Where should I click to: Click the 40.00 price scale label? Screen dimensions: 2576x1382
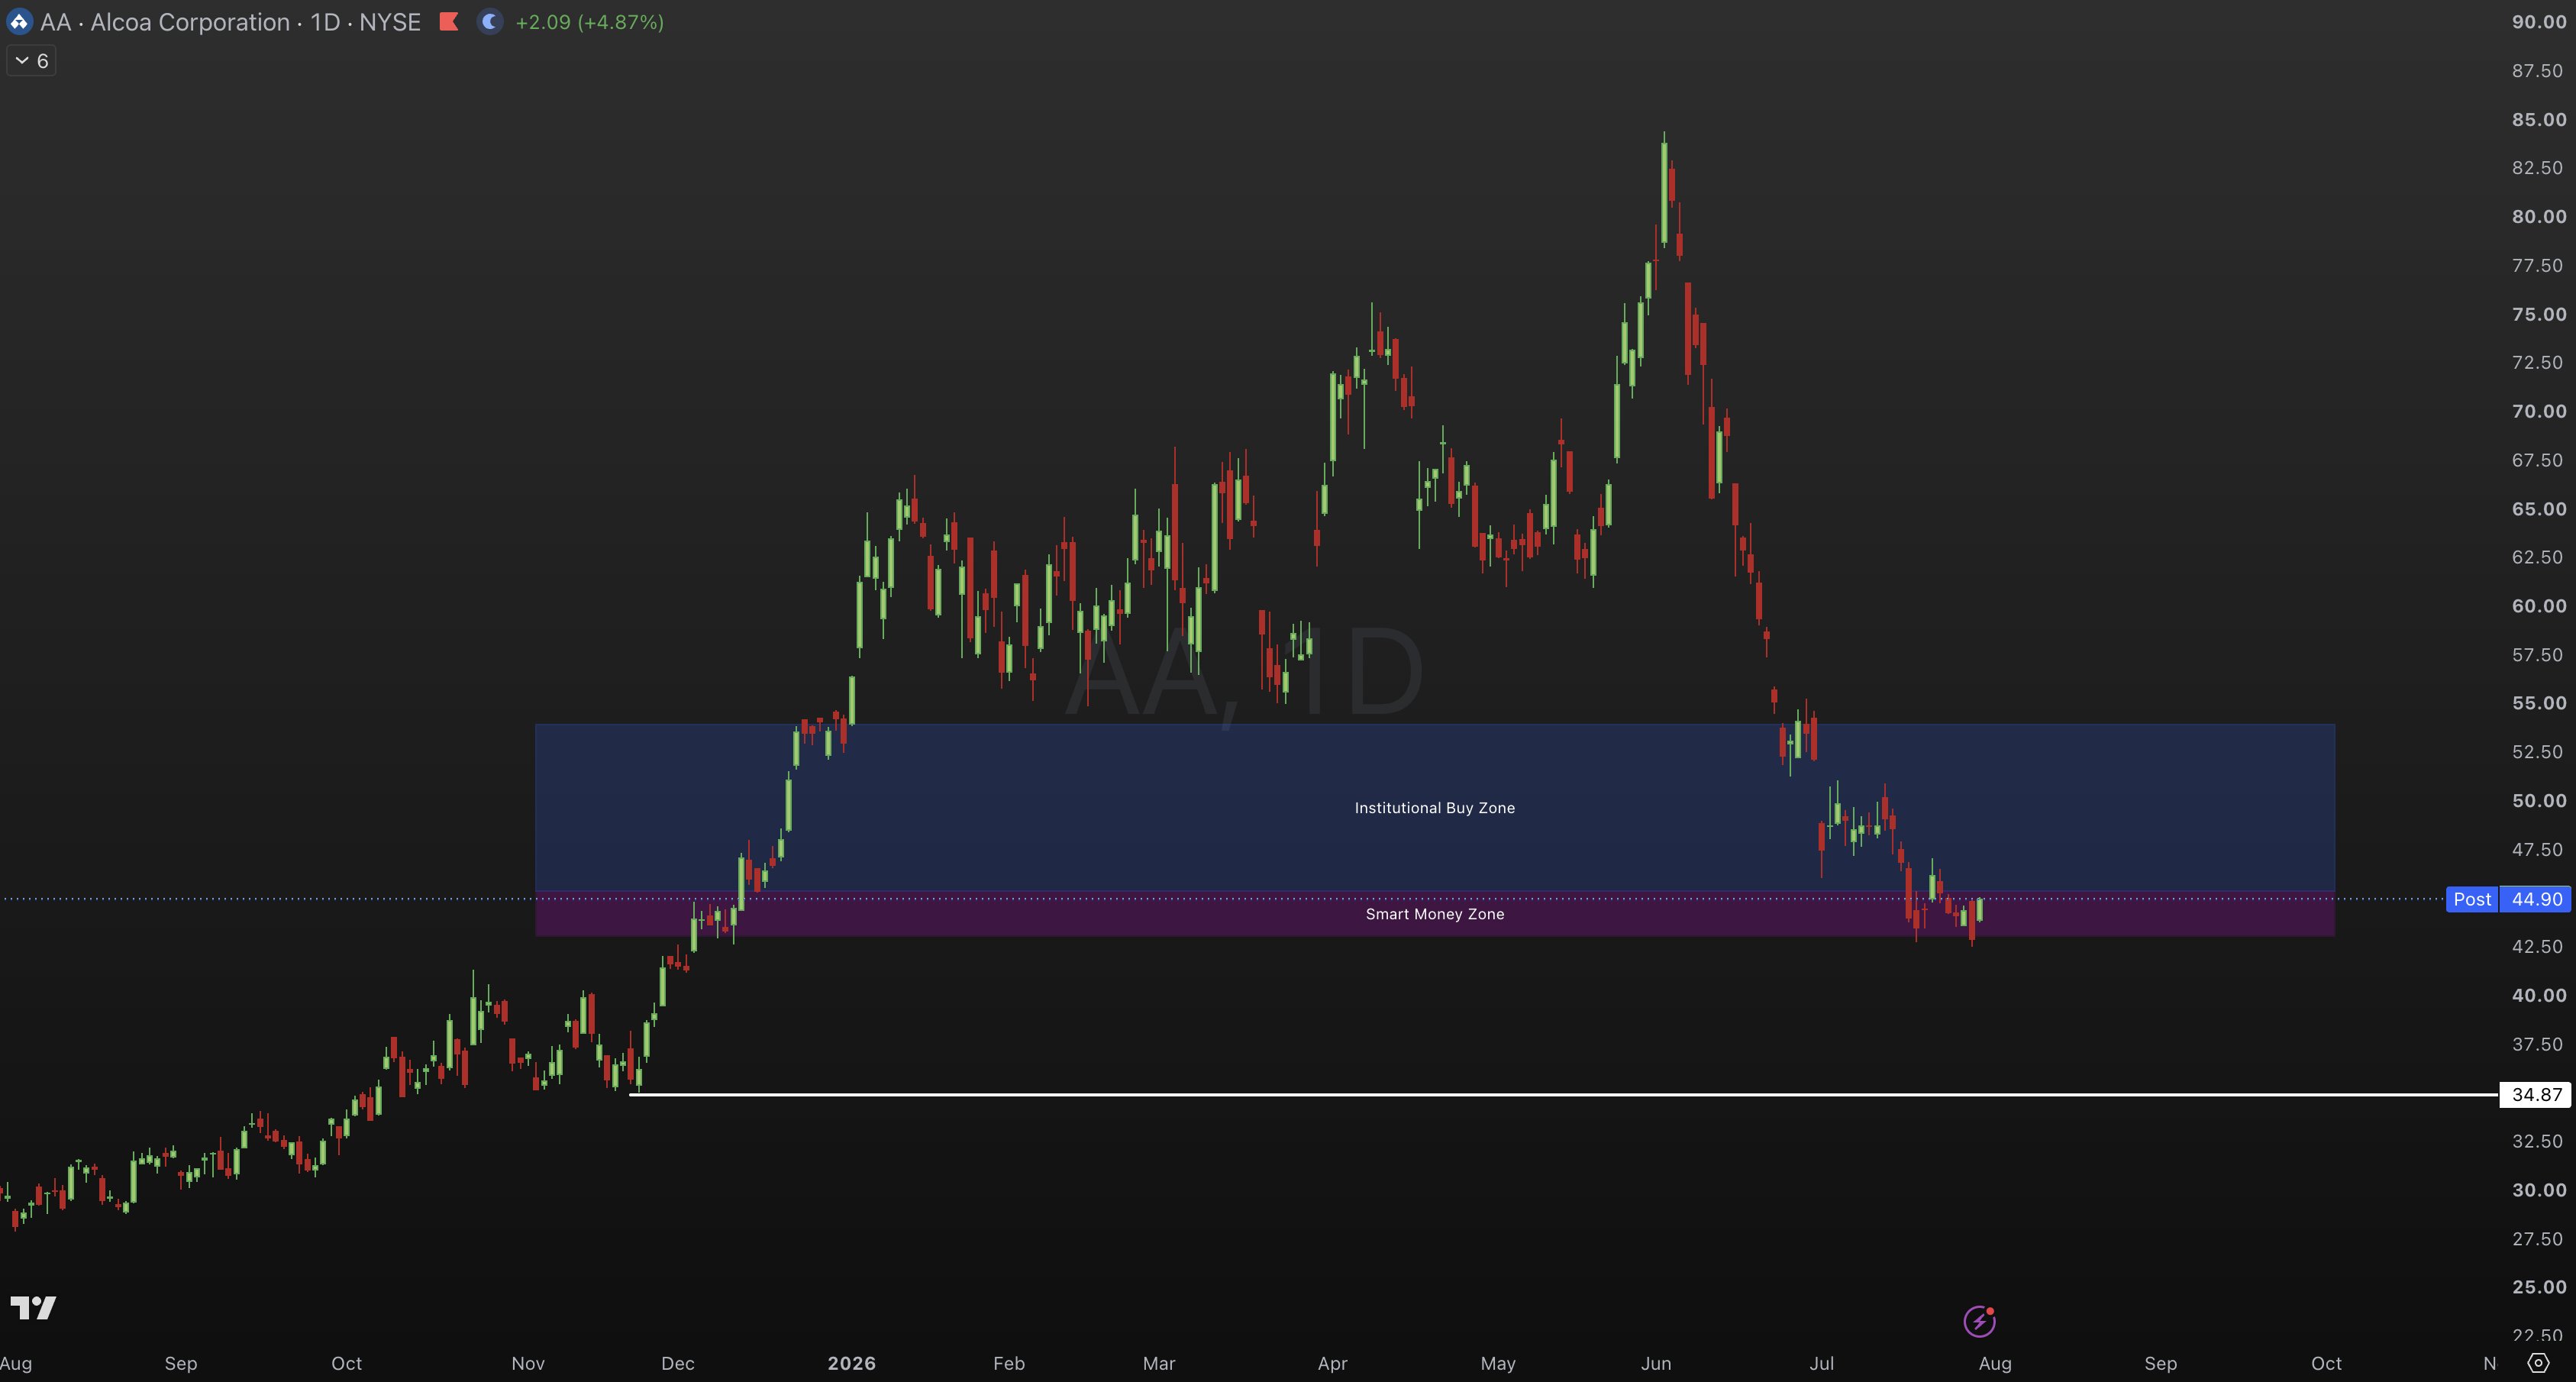(2538, 995)
